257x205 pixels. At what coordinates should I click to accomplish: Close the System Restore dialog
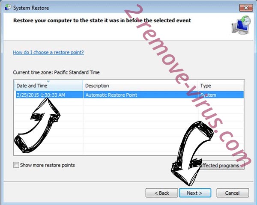[x=246, y=8]
